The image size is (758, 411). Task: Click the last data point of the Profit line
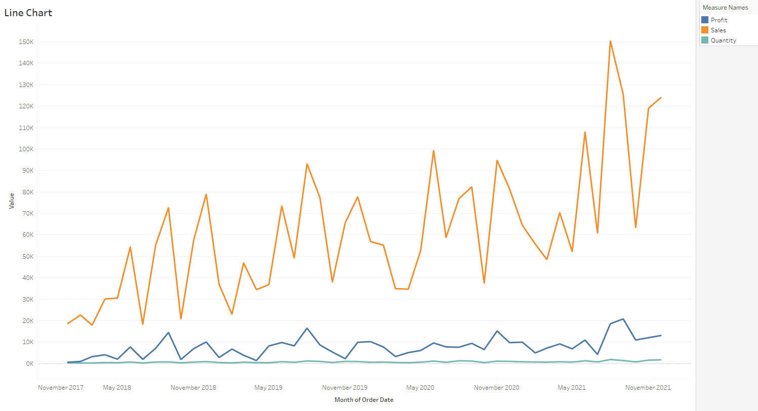(x=661, y=336)
